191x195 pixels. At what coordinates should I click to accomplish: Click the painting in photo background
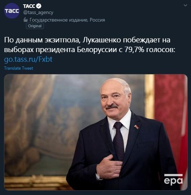coord(50,118)
